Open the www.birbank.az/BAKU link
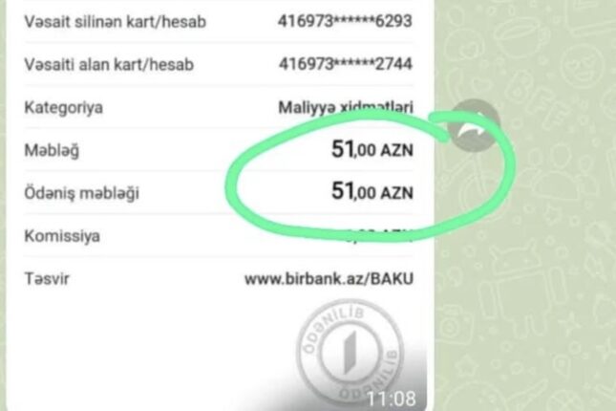 (x=329, y=279)
